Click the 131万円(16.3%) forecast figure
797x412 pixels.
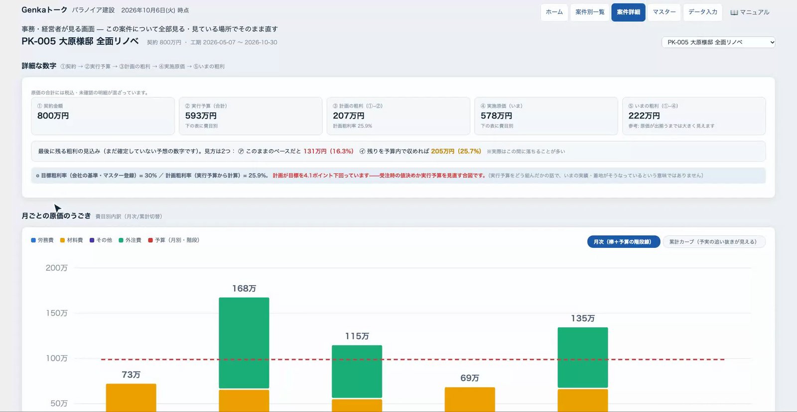[328, 151]
